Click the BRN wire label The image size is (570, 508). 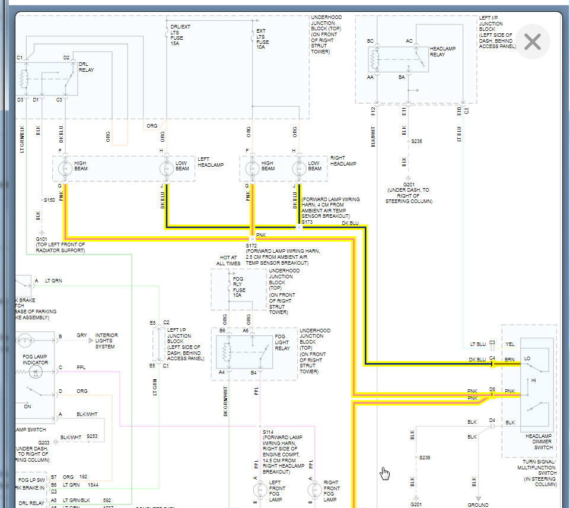pos(510,359)
